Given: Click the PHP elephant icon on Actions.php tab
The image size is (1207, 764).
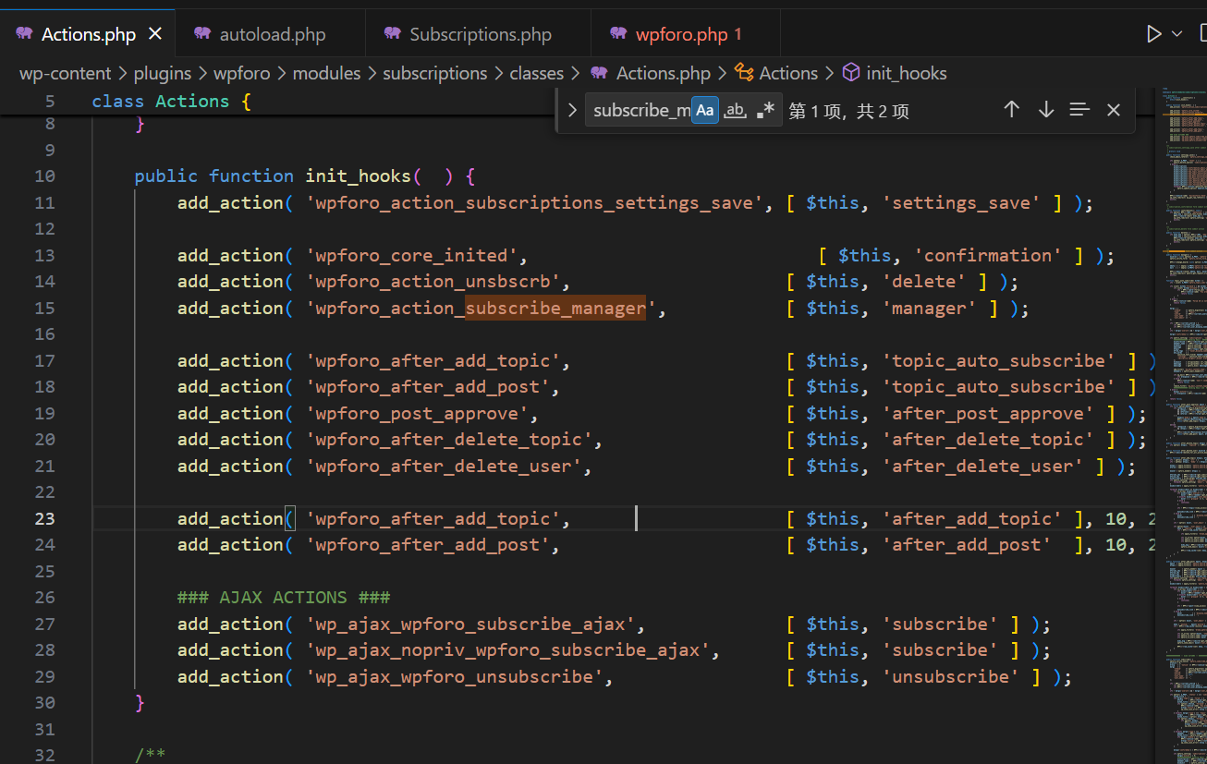Looking at the screenshot, I should click(x=24, y=34).
